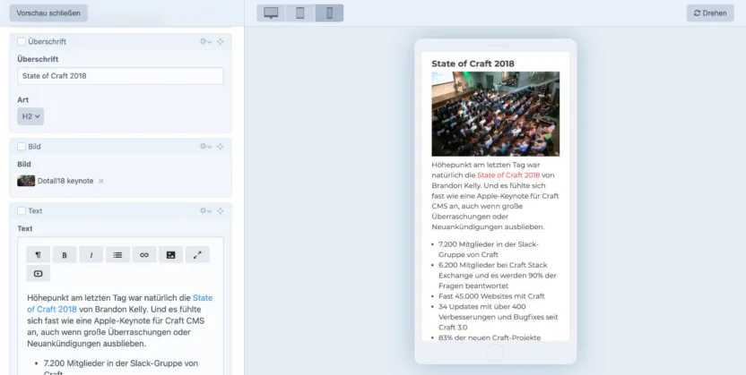Screen dimensions: 746x375
Task: Toggle italic formatting in text editor
Action: click(x=91, y=255)
